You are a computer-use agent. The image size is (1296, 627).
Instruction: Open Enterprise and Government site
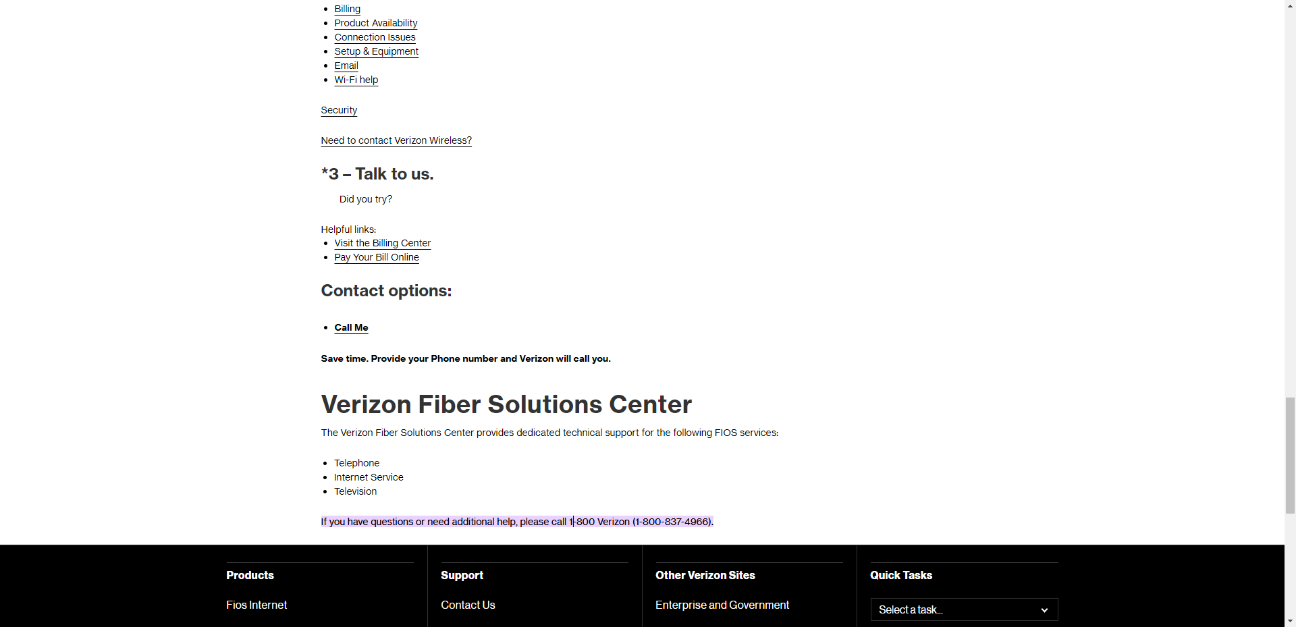tap(722, 605)
